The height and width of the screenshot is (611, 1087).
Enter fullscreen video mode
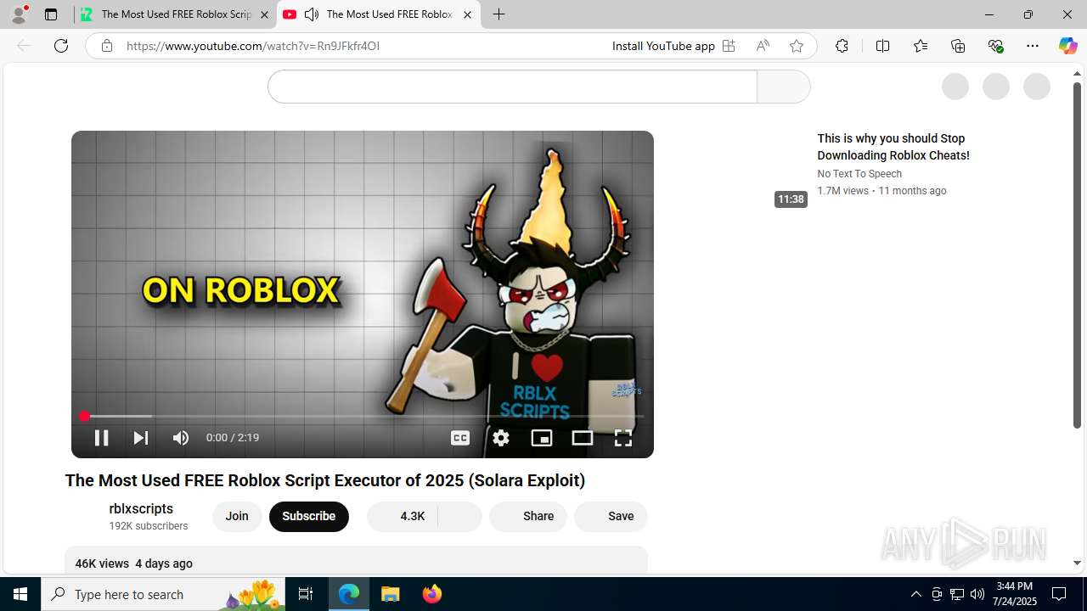[623, 438]
